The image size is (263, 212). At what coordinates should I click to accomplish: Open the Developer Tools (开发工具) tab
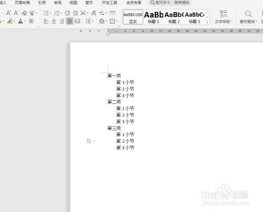pos(109,3)
